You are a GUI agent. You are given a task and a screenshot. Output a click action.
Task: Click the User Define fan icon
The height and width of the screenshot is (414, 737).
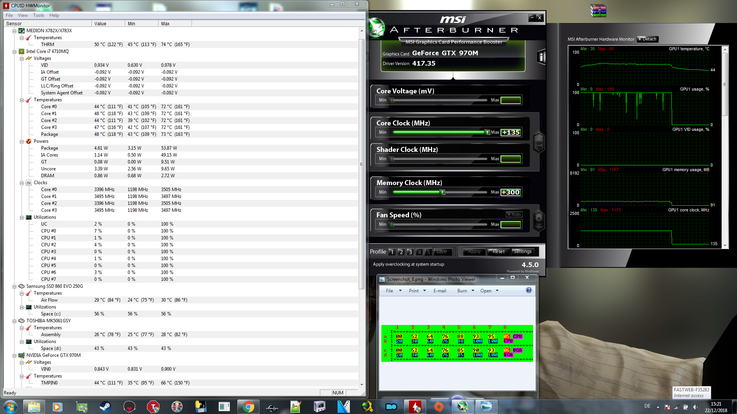point(539,221)
